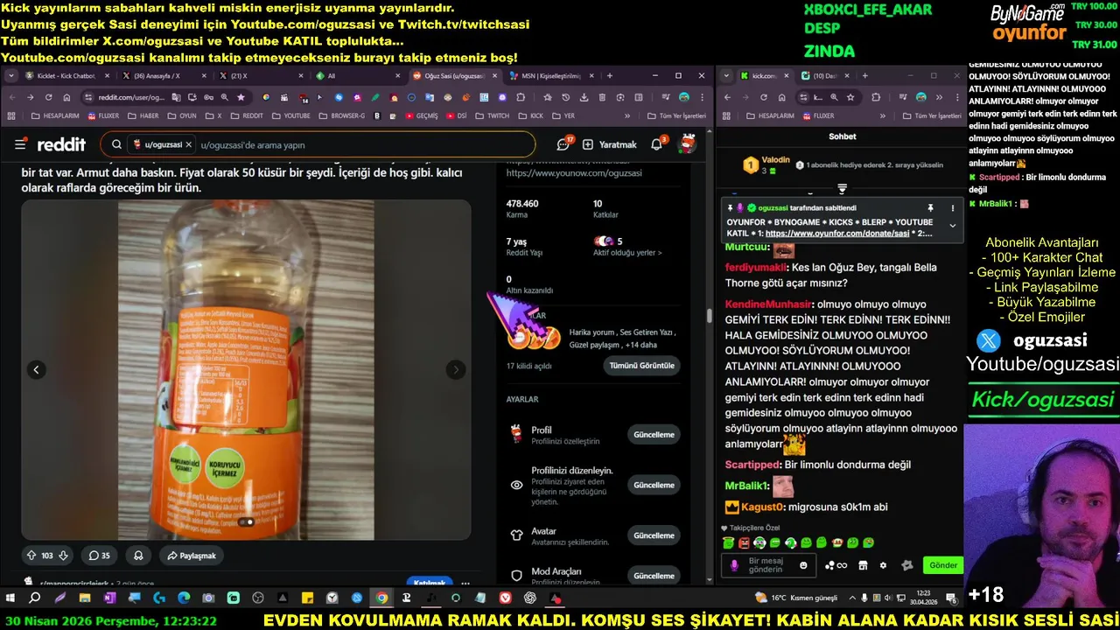Open the OYUN bookmarks folder
Viewport: 1120px width, 630px height.
[x=181, y=115]
